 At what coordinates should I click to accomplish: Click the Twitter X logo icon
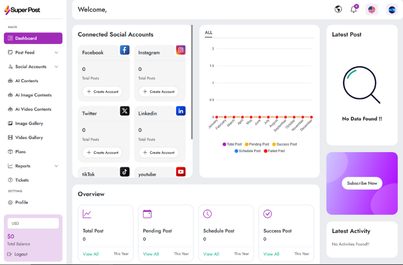pyautogui.click(x=125, y=111)
